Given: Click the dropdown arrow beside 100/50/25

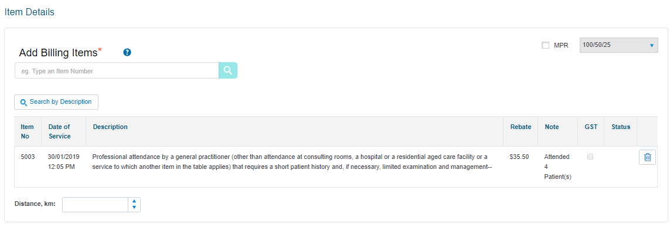Looking at the screenshot, I should coord(652,45).
